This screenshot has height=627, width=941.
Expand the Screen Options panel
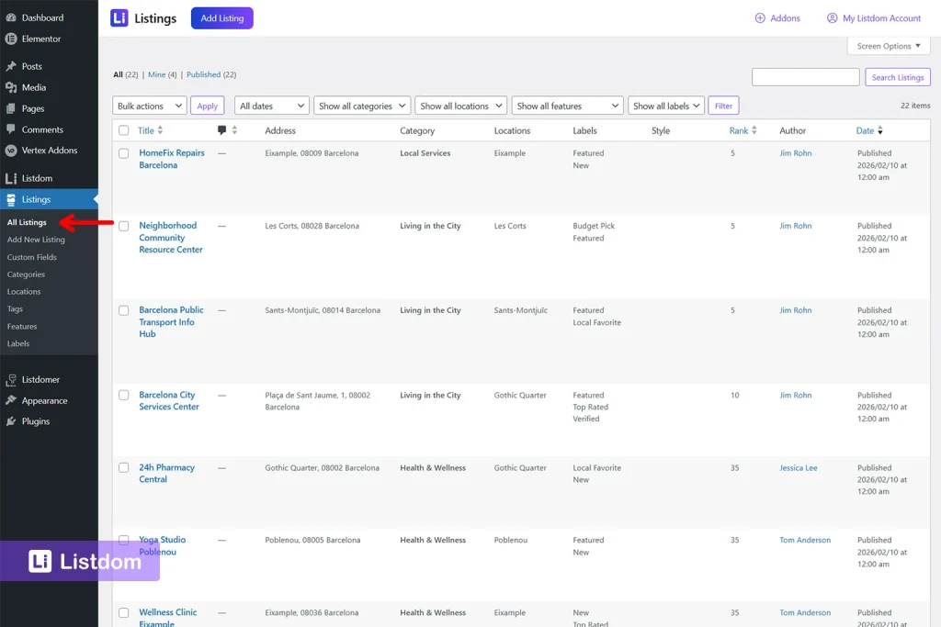coord(889,46)
